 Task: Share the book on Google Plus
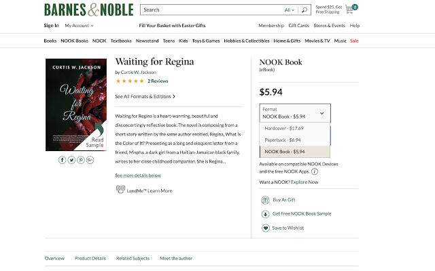click(x=89, y=160)
